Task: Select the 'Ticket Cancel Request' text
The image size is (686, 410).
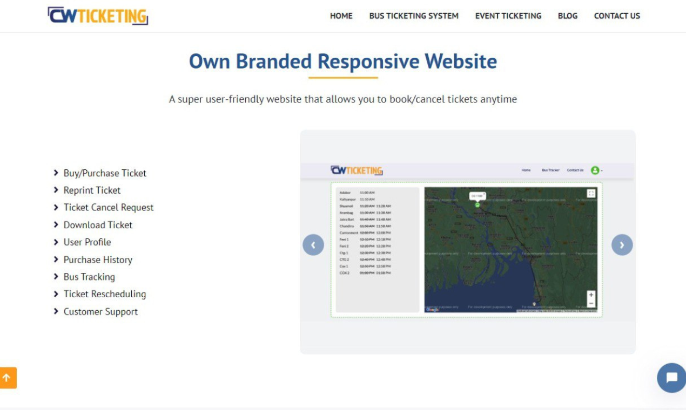Action: 109,208
